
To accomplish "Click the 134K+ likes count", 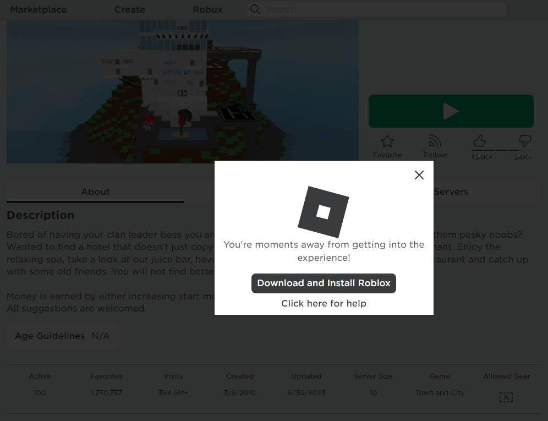I will (x=482, y=157).
